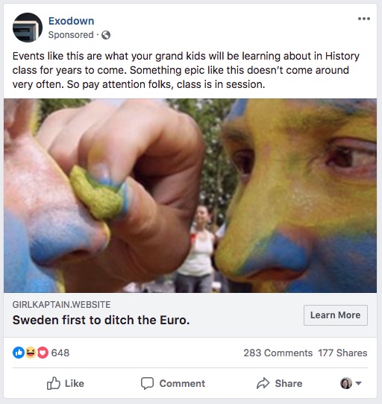Click the Learn More button
Screen dimensions: 382x404
click(336, 315)
